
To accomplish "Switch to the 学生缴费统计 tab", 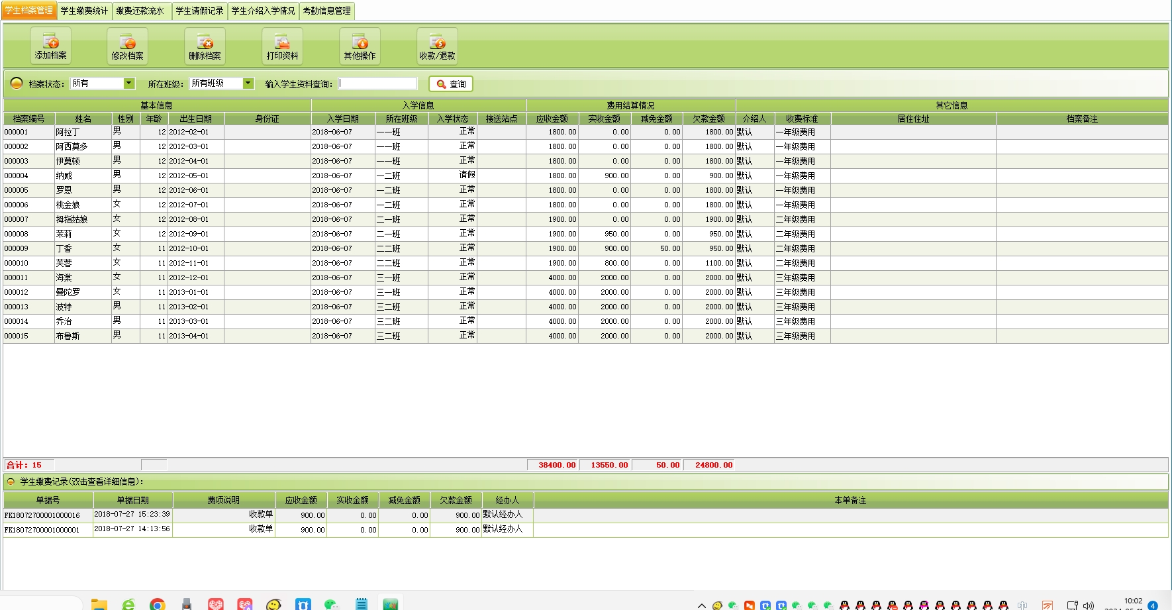I will (x=84, y=11).
